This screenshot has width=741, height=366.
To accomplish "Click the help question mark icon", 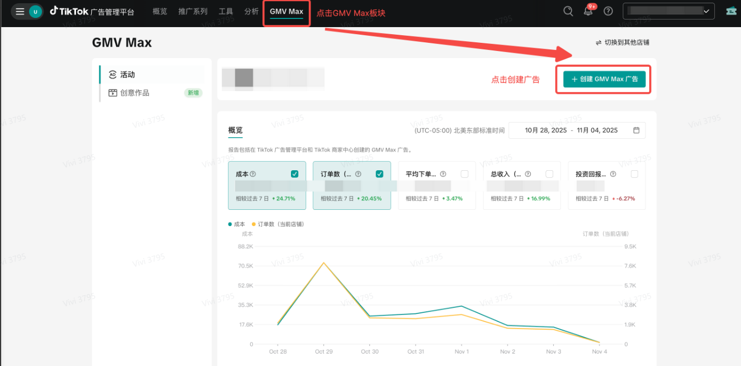I will [608, 10].
